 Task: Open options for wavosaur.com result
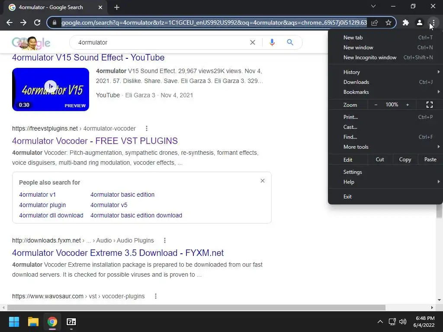[x=155, y=296]
